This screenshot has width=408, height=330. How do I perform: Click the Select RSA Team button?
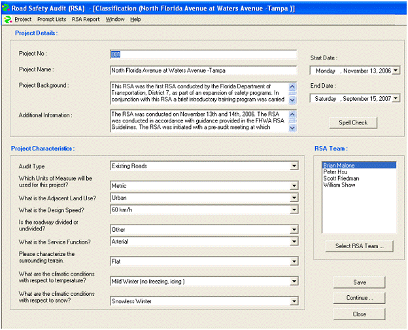click(360, 246)
